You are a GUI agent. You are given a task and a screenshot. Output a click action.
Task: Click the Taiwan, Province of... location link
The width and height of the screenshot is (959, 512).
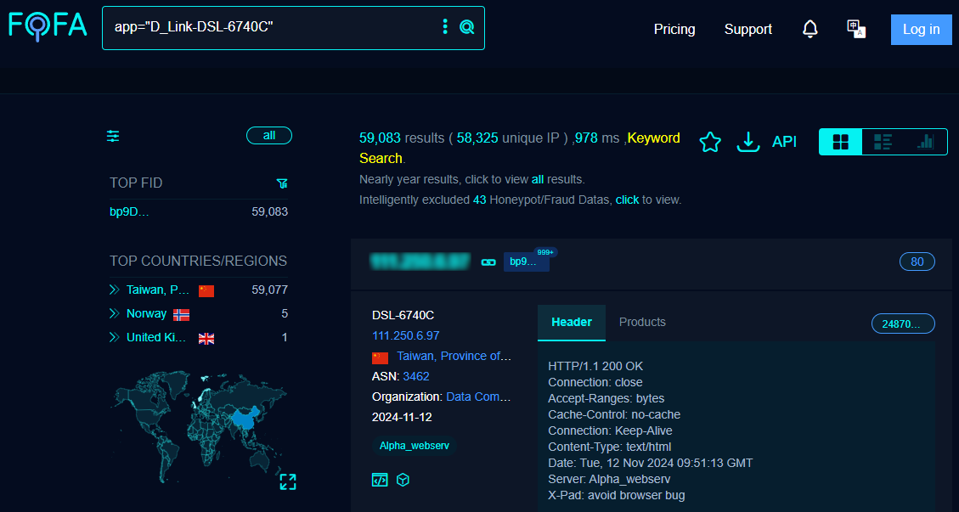point(454,356)
